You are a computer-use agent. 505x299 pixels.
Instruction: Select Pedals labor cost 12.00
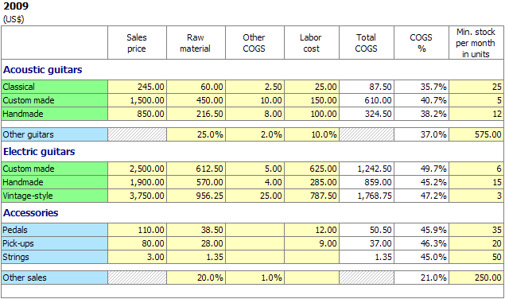point(312,230)
